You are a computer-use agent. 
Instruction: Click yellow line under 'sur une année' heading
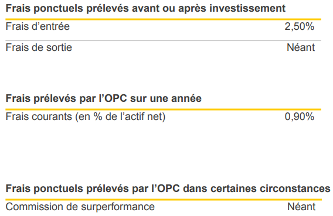coord(164,109)
